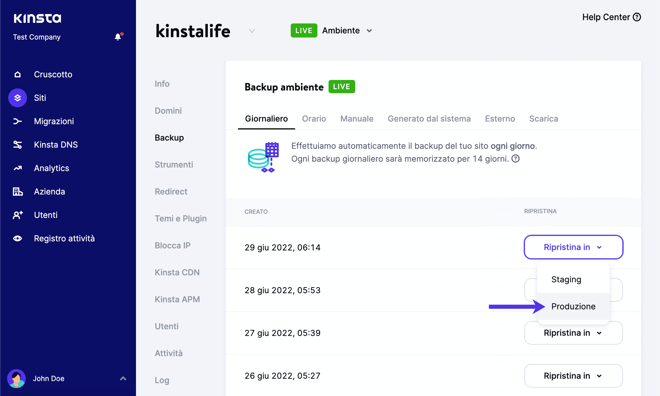Click Help Center question mark icon
This screenshot has height=396, width=660.
tap(637, 17)
